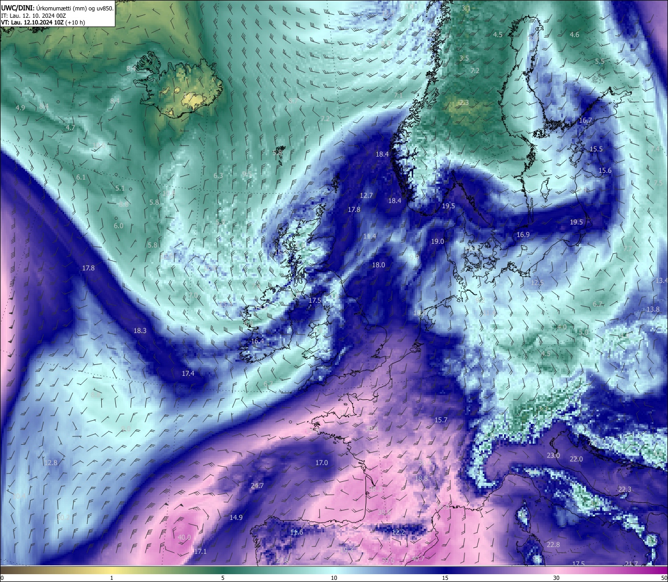Image resolution: width=668 pixels, height=582 pixels.
Task: Click the 12.2 value label
Action: tap(398, 532)
